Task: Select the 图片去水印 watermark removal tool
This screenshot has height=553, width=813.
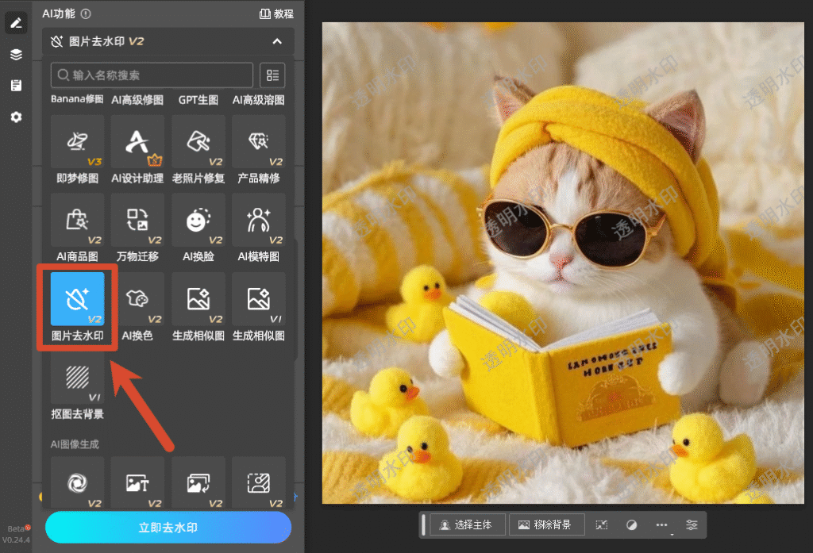Action: pyautogui.click(x=77, y=299)
